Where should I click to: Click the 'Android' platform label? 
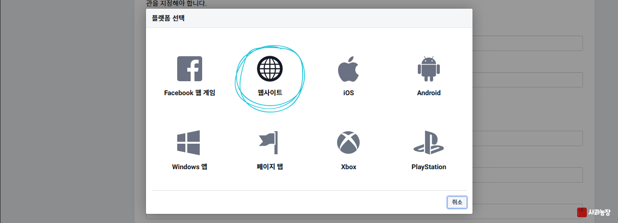point(429,93)
